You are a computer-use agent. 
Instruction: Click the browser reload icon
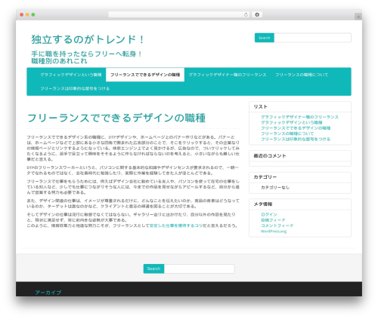246,15
